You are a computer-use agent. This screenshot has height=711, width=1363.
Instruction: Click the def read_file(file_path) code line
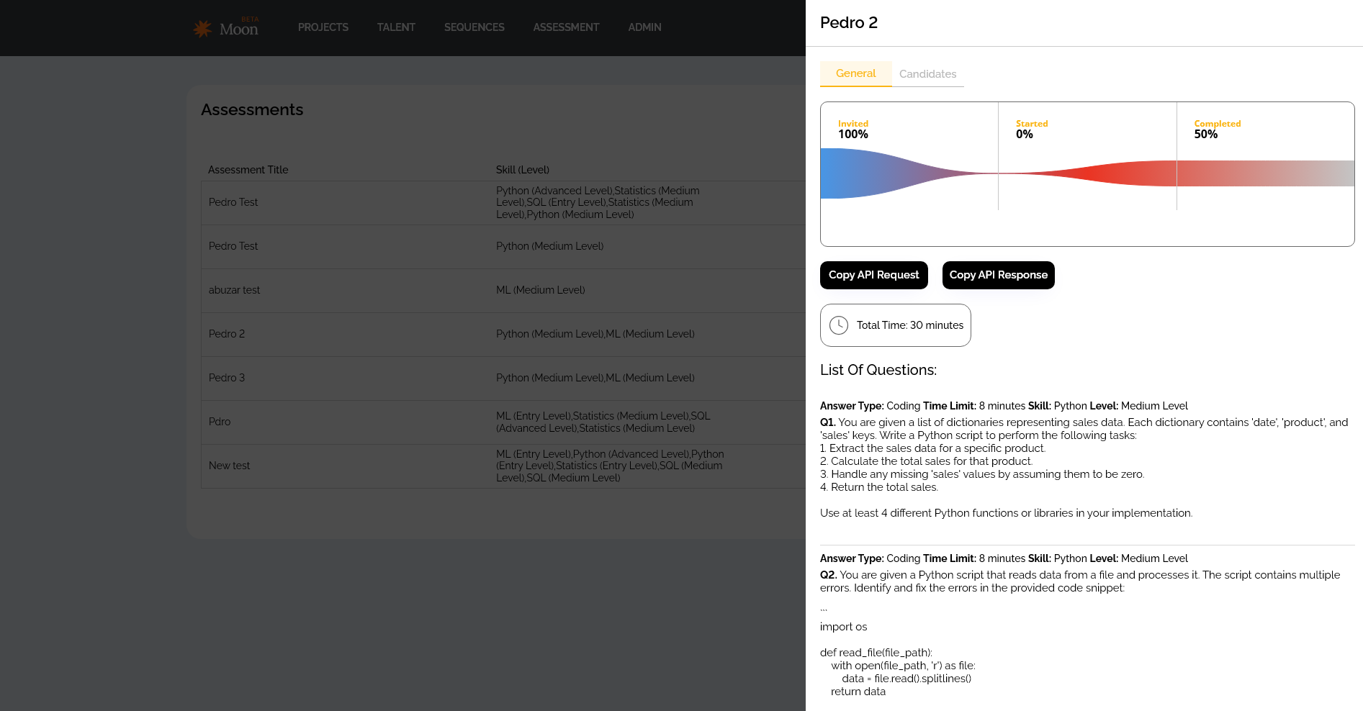pyautogui.click(x=876, y=653)
